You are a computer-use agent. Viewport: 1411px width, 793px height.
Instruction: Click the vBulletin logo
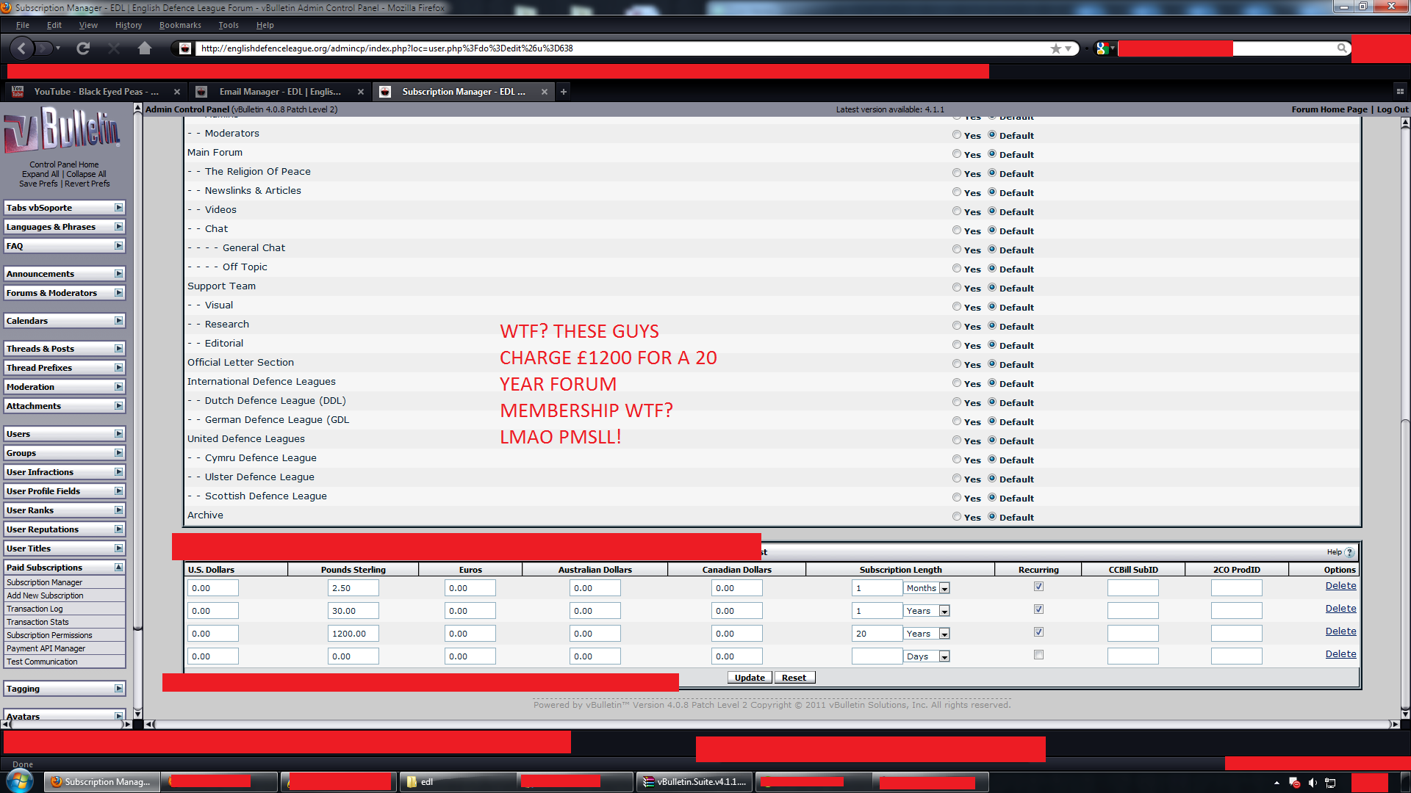click(x=62, y=131)
